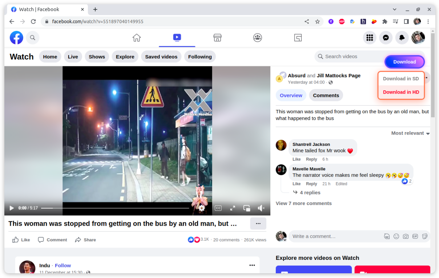This screenshot has width=439, height=278.
Task: Click the Download button
Action: (404, 62)
